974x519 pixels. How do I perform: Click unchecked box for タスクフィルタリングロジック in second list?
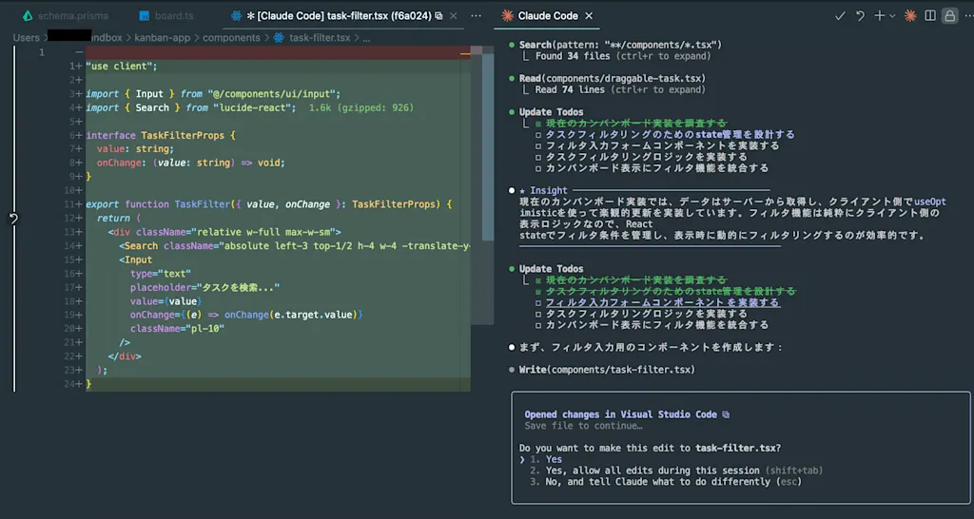click(x=538, y=314)
